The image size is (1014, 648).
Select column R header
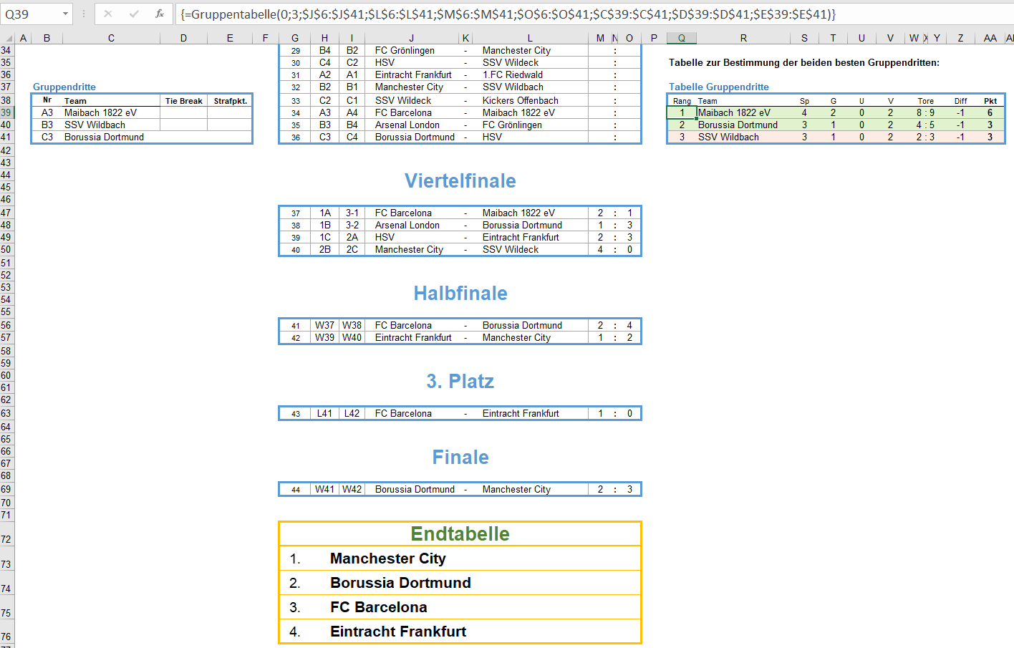pyautogui.click(x=743, y=38)
